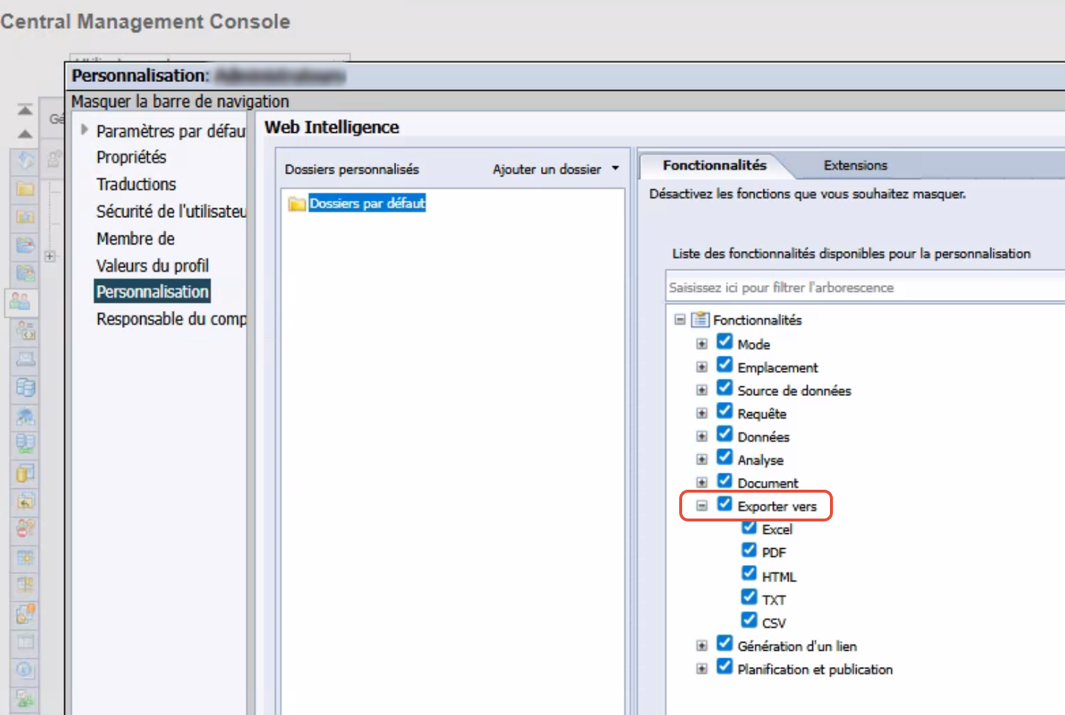
Task: Disable the HTML export checkbox
Action: click(x=749, y=574)
